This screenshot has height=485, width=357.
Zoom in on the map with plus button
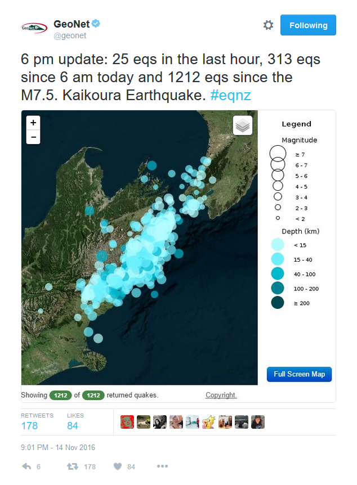click(x=33, y=123)
